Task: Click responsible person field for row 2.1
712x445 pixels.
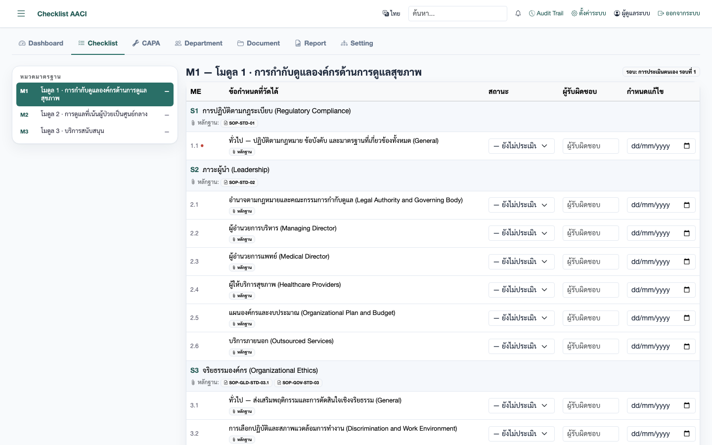Action: [x=591, y=205]
